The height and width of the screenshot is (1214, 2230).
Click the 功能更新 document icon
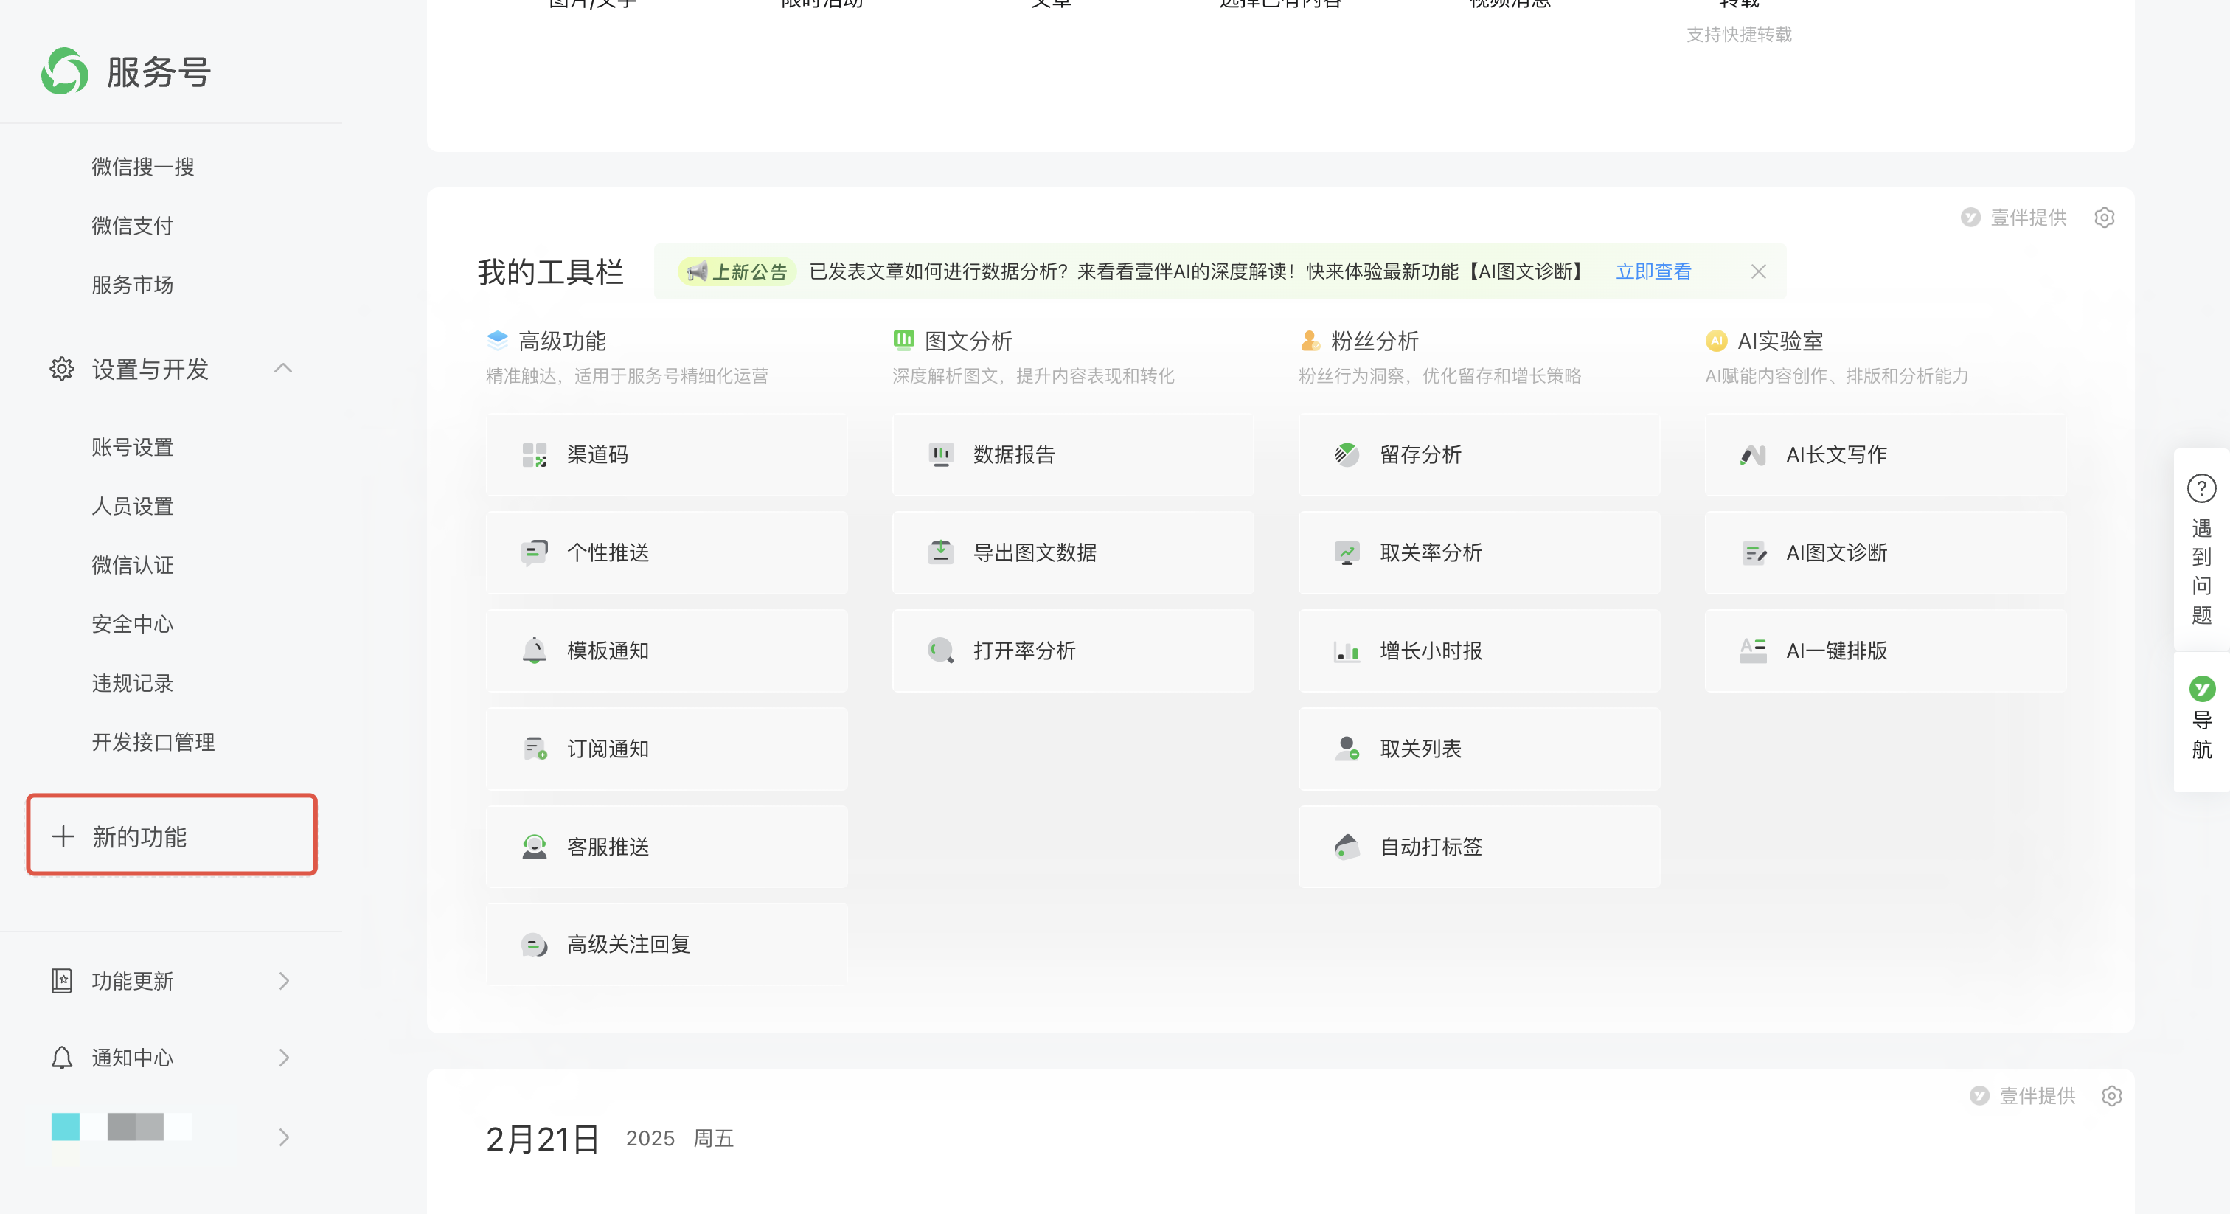[x=61, y=980]
